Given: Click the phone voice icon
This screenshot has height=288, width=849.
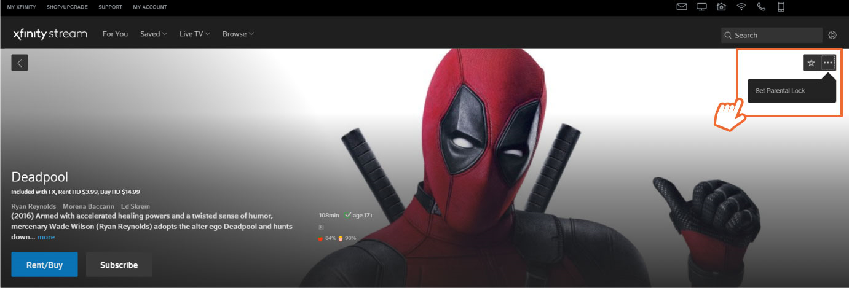Looking at the screenshot, I should tap(761, 7).
